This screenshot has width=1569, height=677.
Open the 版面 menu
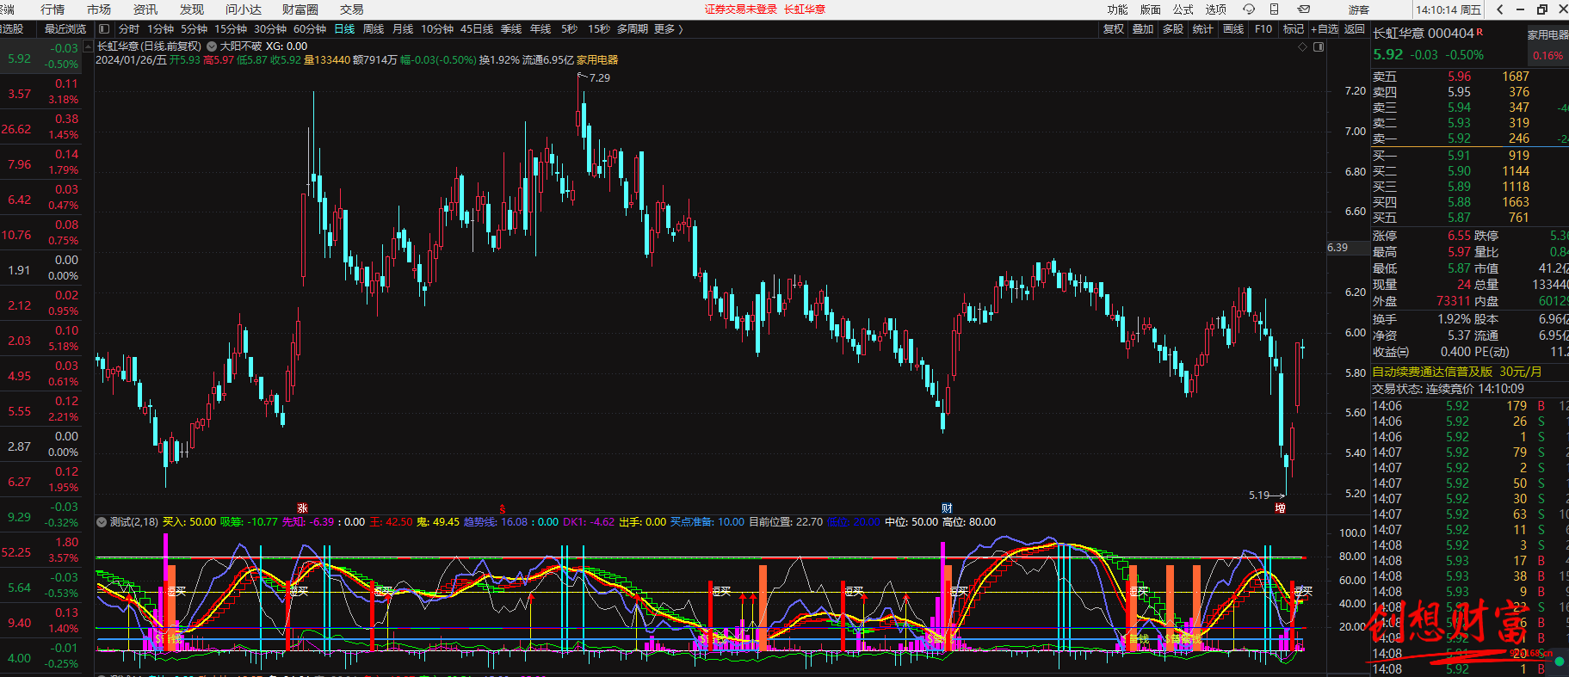(1151, 9)
